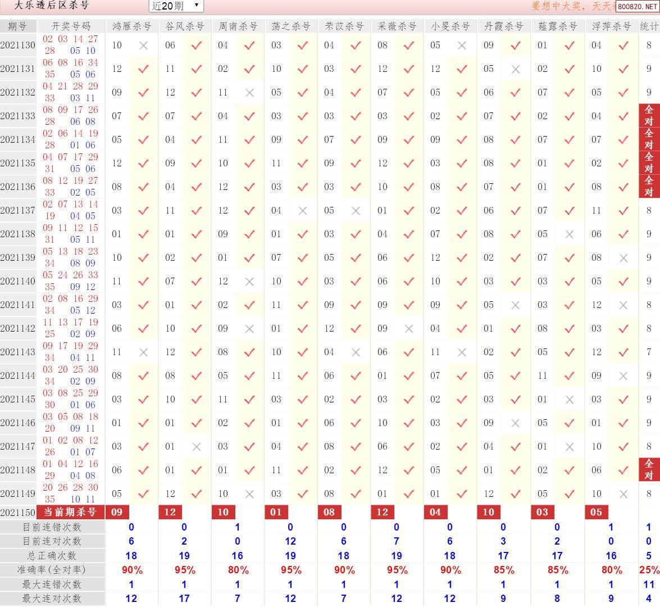This screenshot has width=660, height=607.
Task: Click the X mark for 周南杀号 in row 2021132
Action: (249, 93)
